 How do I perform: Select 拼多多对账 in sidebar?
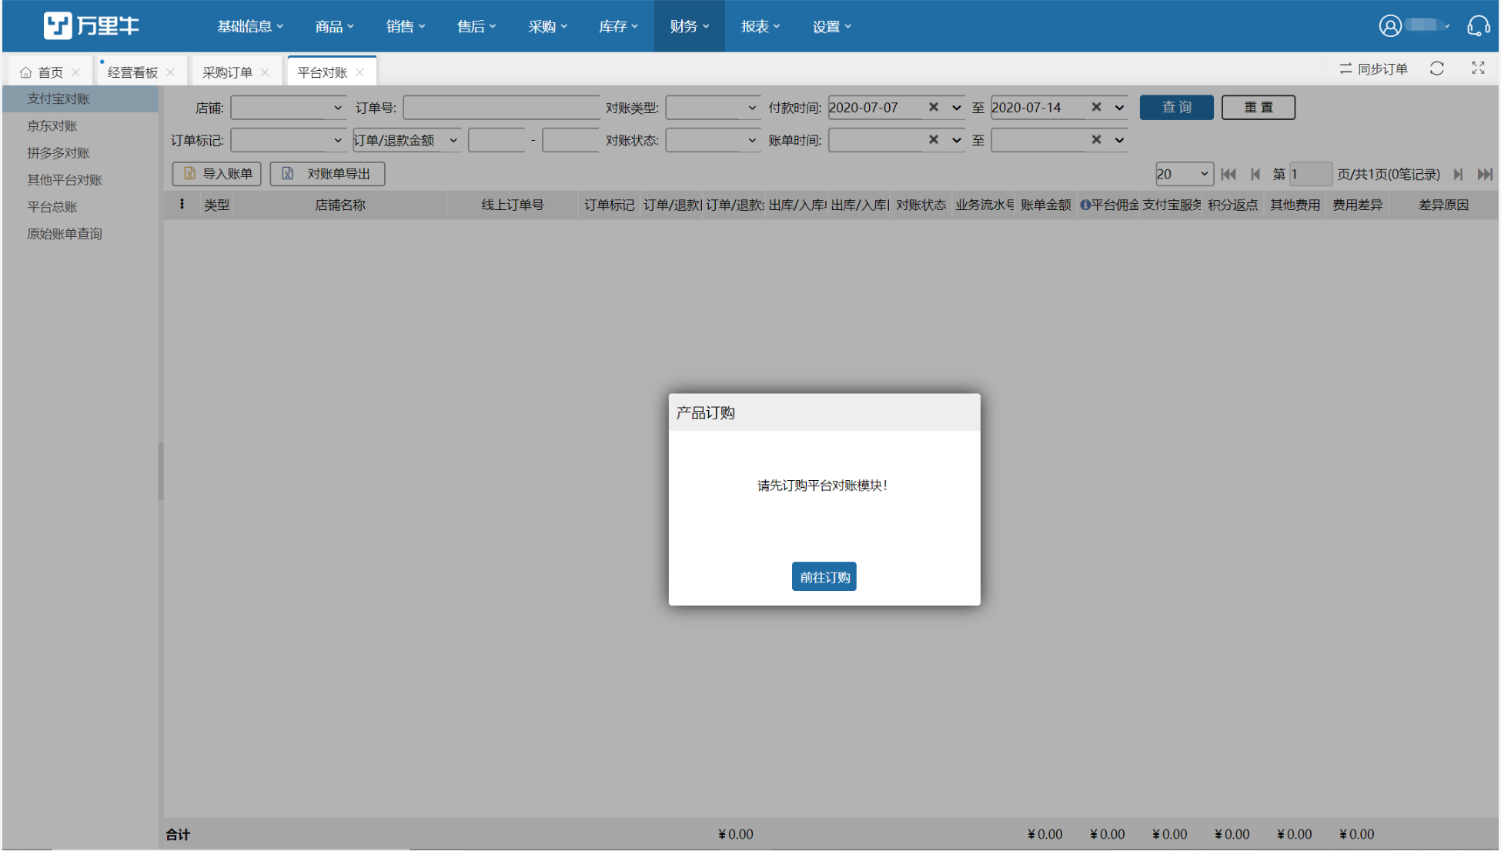click(81, 152)
